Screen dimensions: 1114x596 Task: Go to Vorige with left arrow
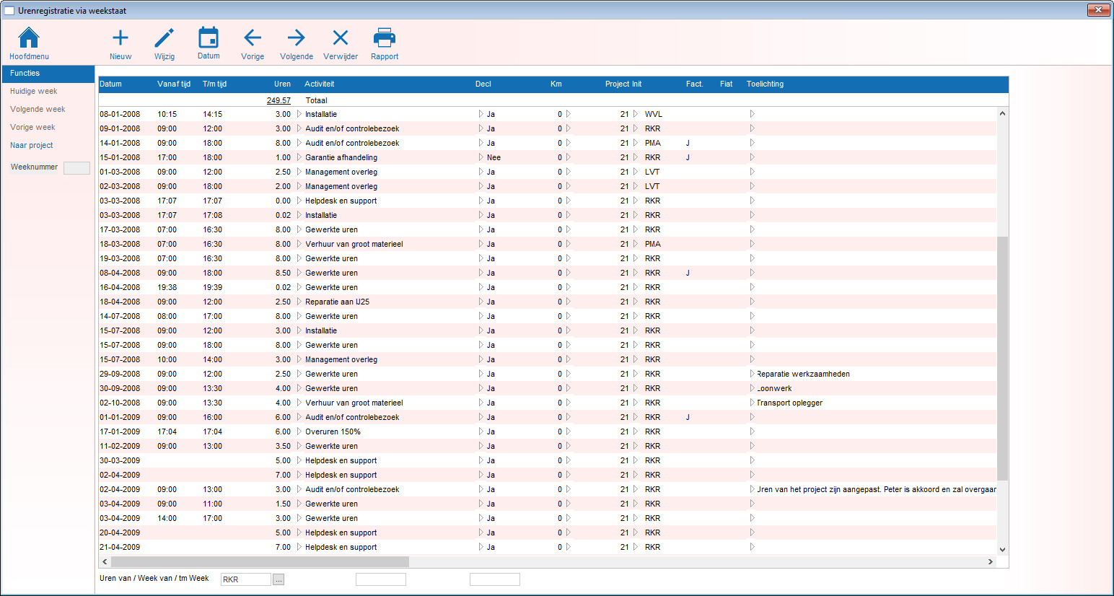[253, 38]
